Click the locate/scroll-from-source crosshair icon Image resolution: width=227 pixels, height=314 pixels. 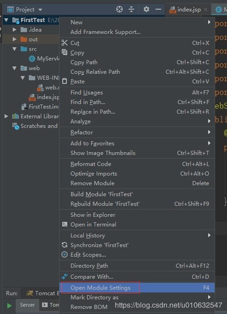(x=119, y=9)
